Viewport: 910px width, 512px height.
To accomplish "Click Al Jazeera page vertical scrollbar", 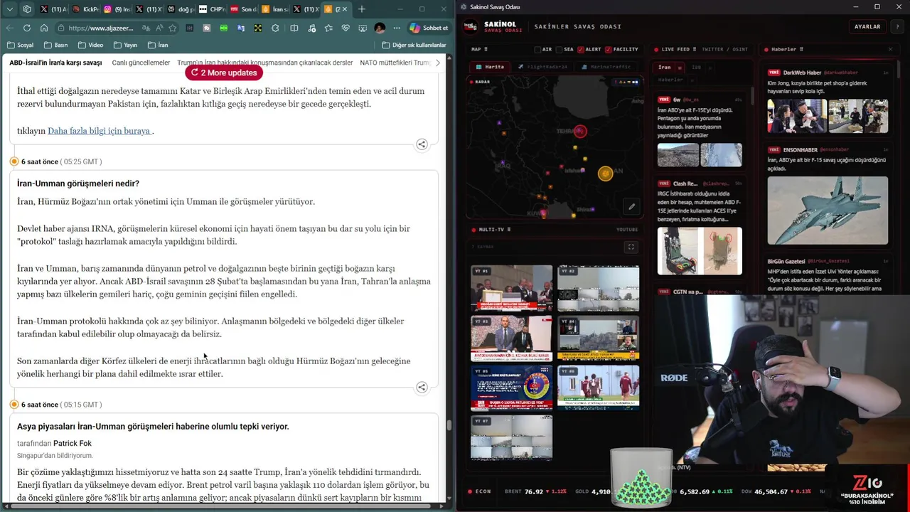I will [449, 425].
